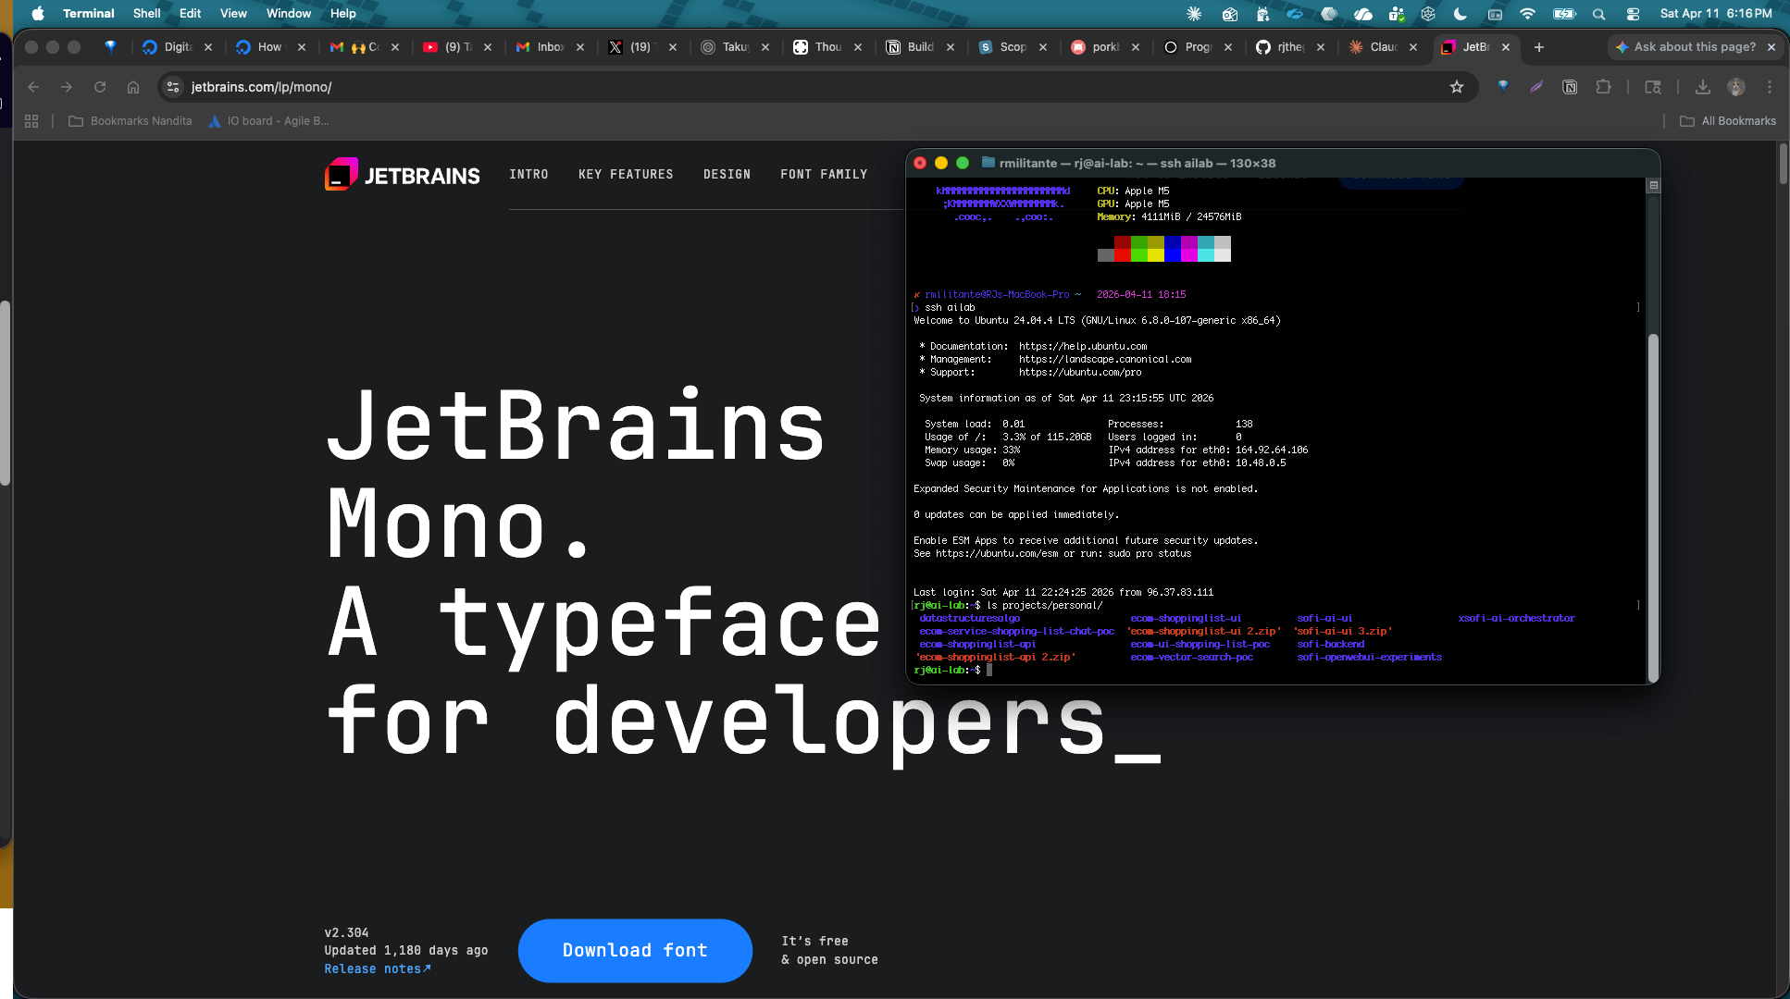
Task: Reload the jetbrains.com page
Action: 100,87
